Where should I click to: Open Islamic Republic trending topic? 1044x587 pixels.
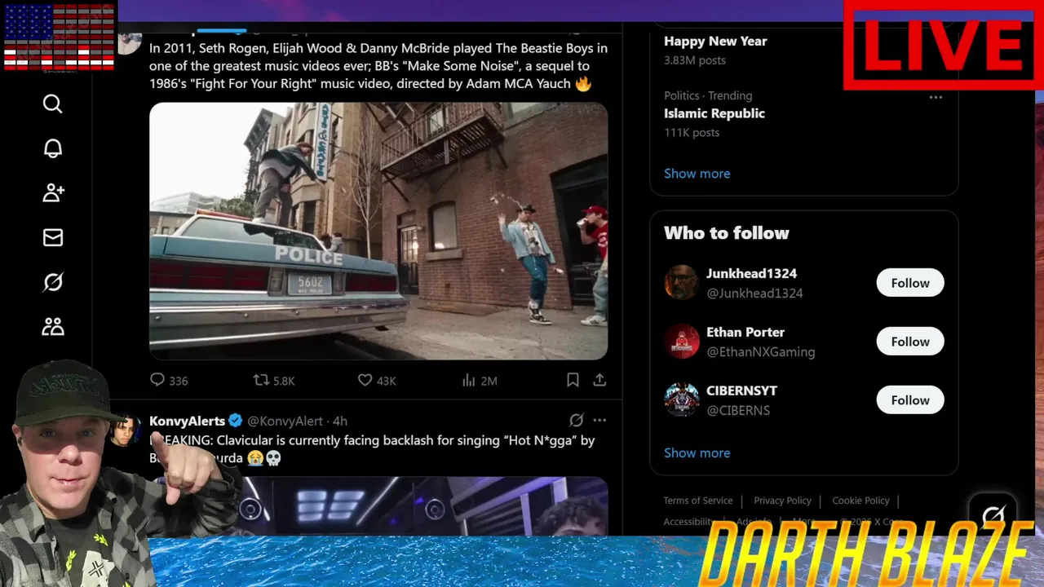pyautogui.click(x=714, y=113)
